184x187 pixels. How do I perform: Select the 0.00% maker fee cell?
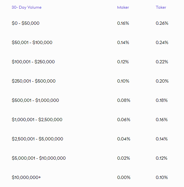(x=124, y=177)
